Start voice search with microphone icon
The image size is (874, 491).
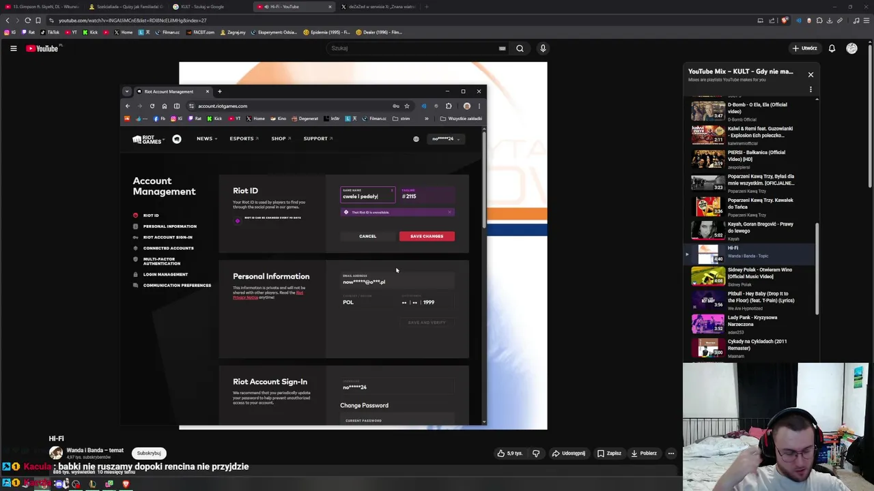[543, 48]
